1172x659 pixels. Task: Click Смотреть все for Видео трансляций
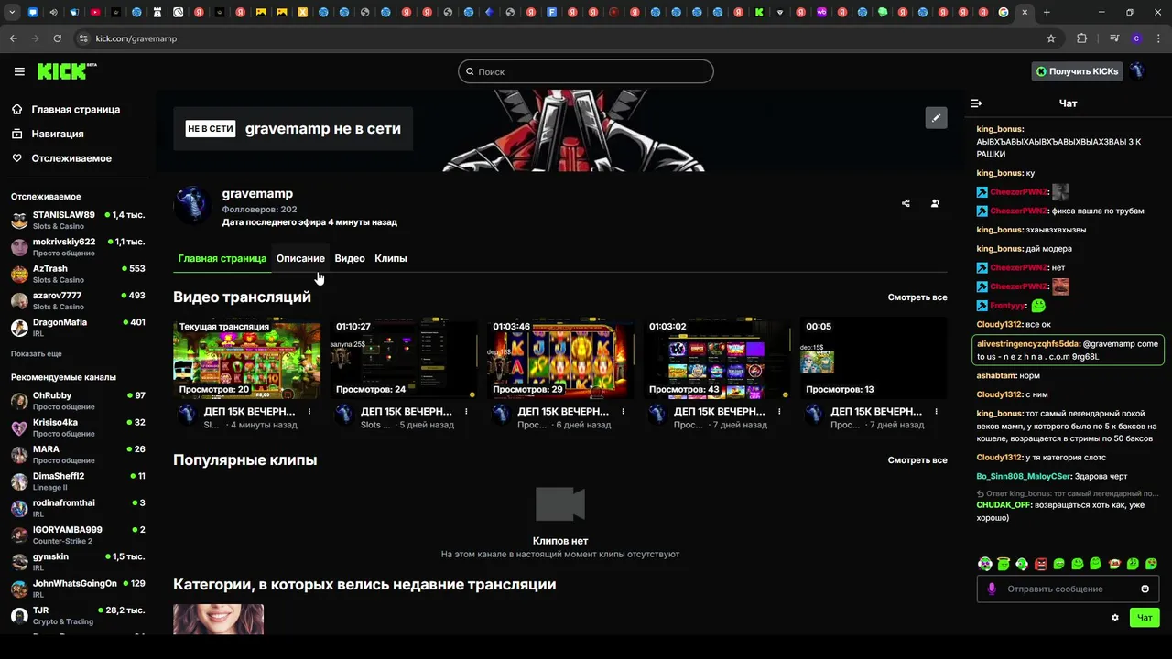(917, 297)
